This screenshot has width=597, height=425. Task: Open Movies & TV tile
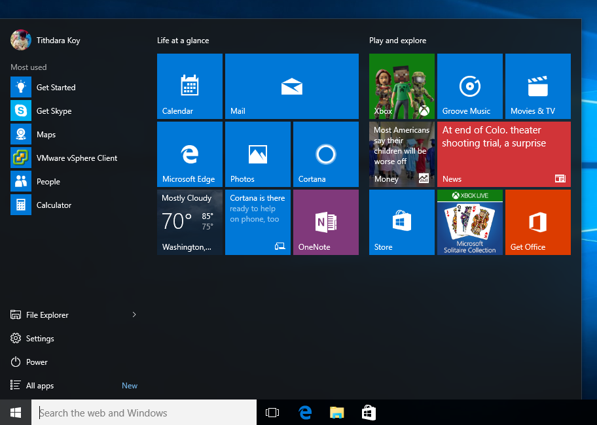[538, 86]
